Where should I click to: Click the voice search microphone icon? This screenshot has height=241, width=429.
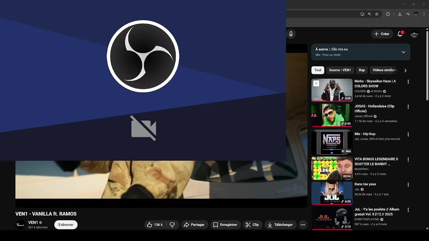tap(291, 34)
